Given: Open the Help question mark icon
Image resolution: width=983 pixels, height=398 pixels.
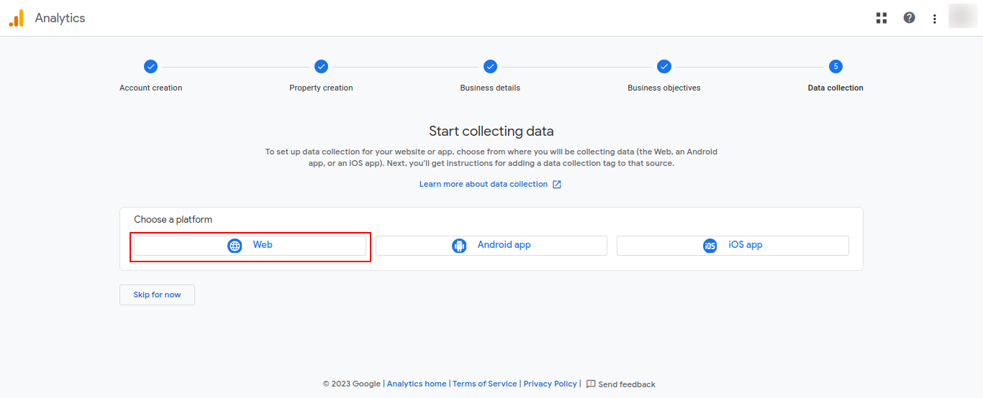Looking at the screenshot, I should coord(910,18).
